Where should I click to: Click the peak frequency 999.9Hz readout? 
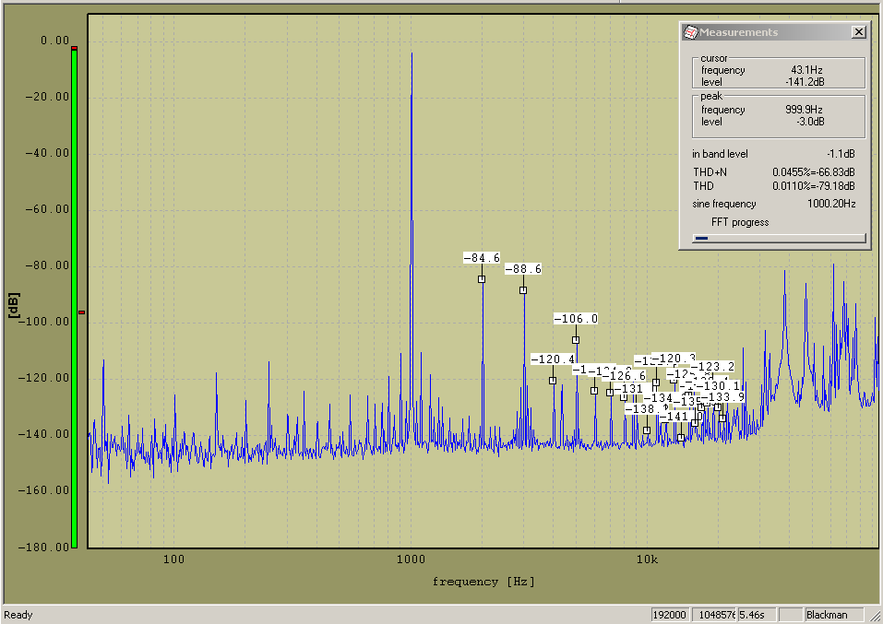(x=804, y=110)
